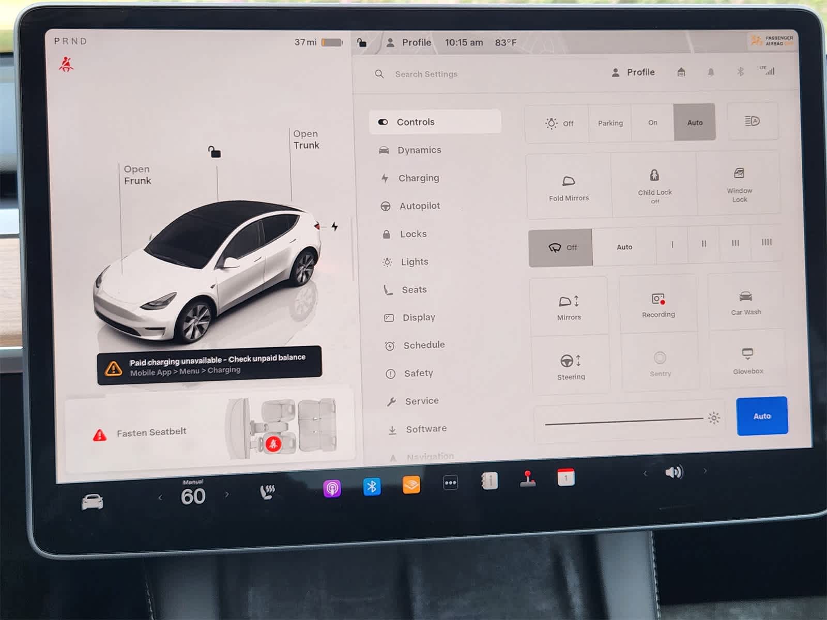This screenshot has height=620, width=827.
Task: Launch the orange Audible app icon
Action: pos(411,485)
